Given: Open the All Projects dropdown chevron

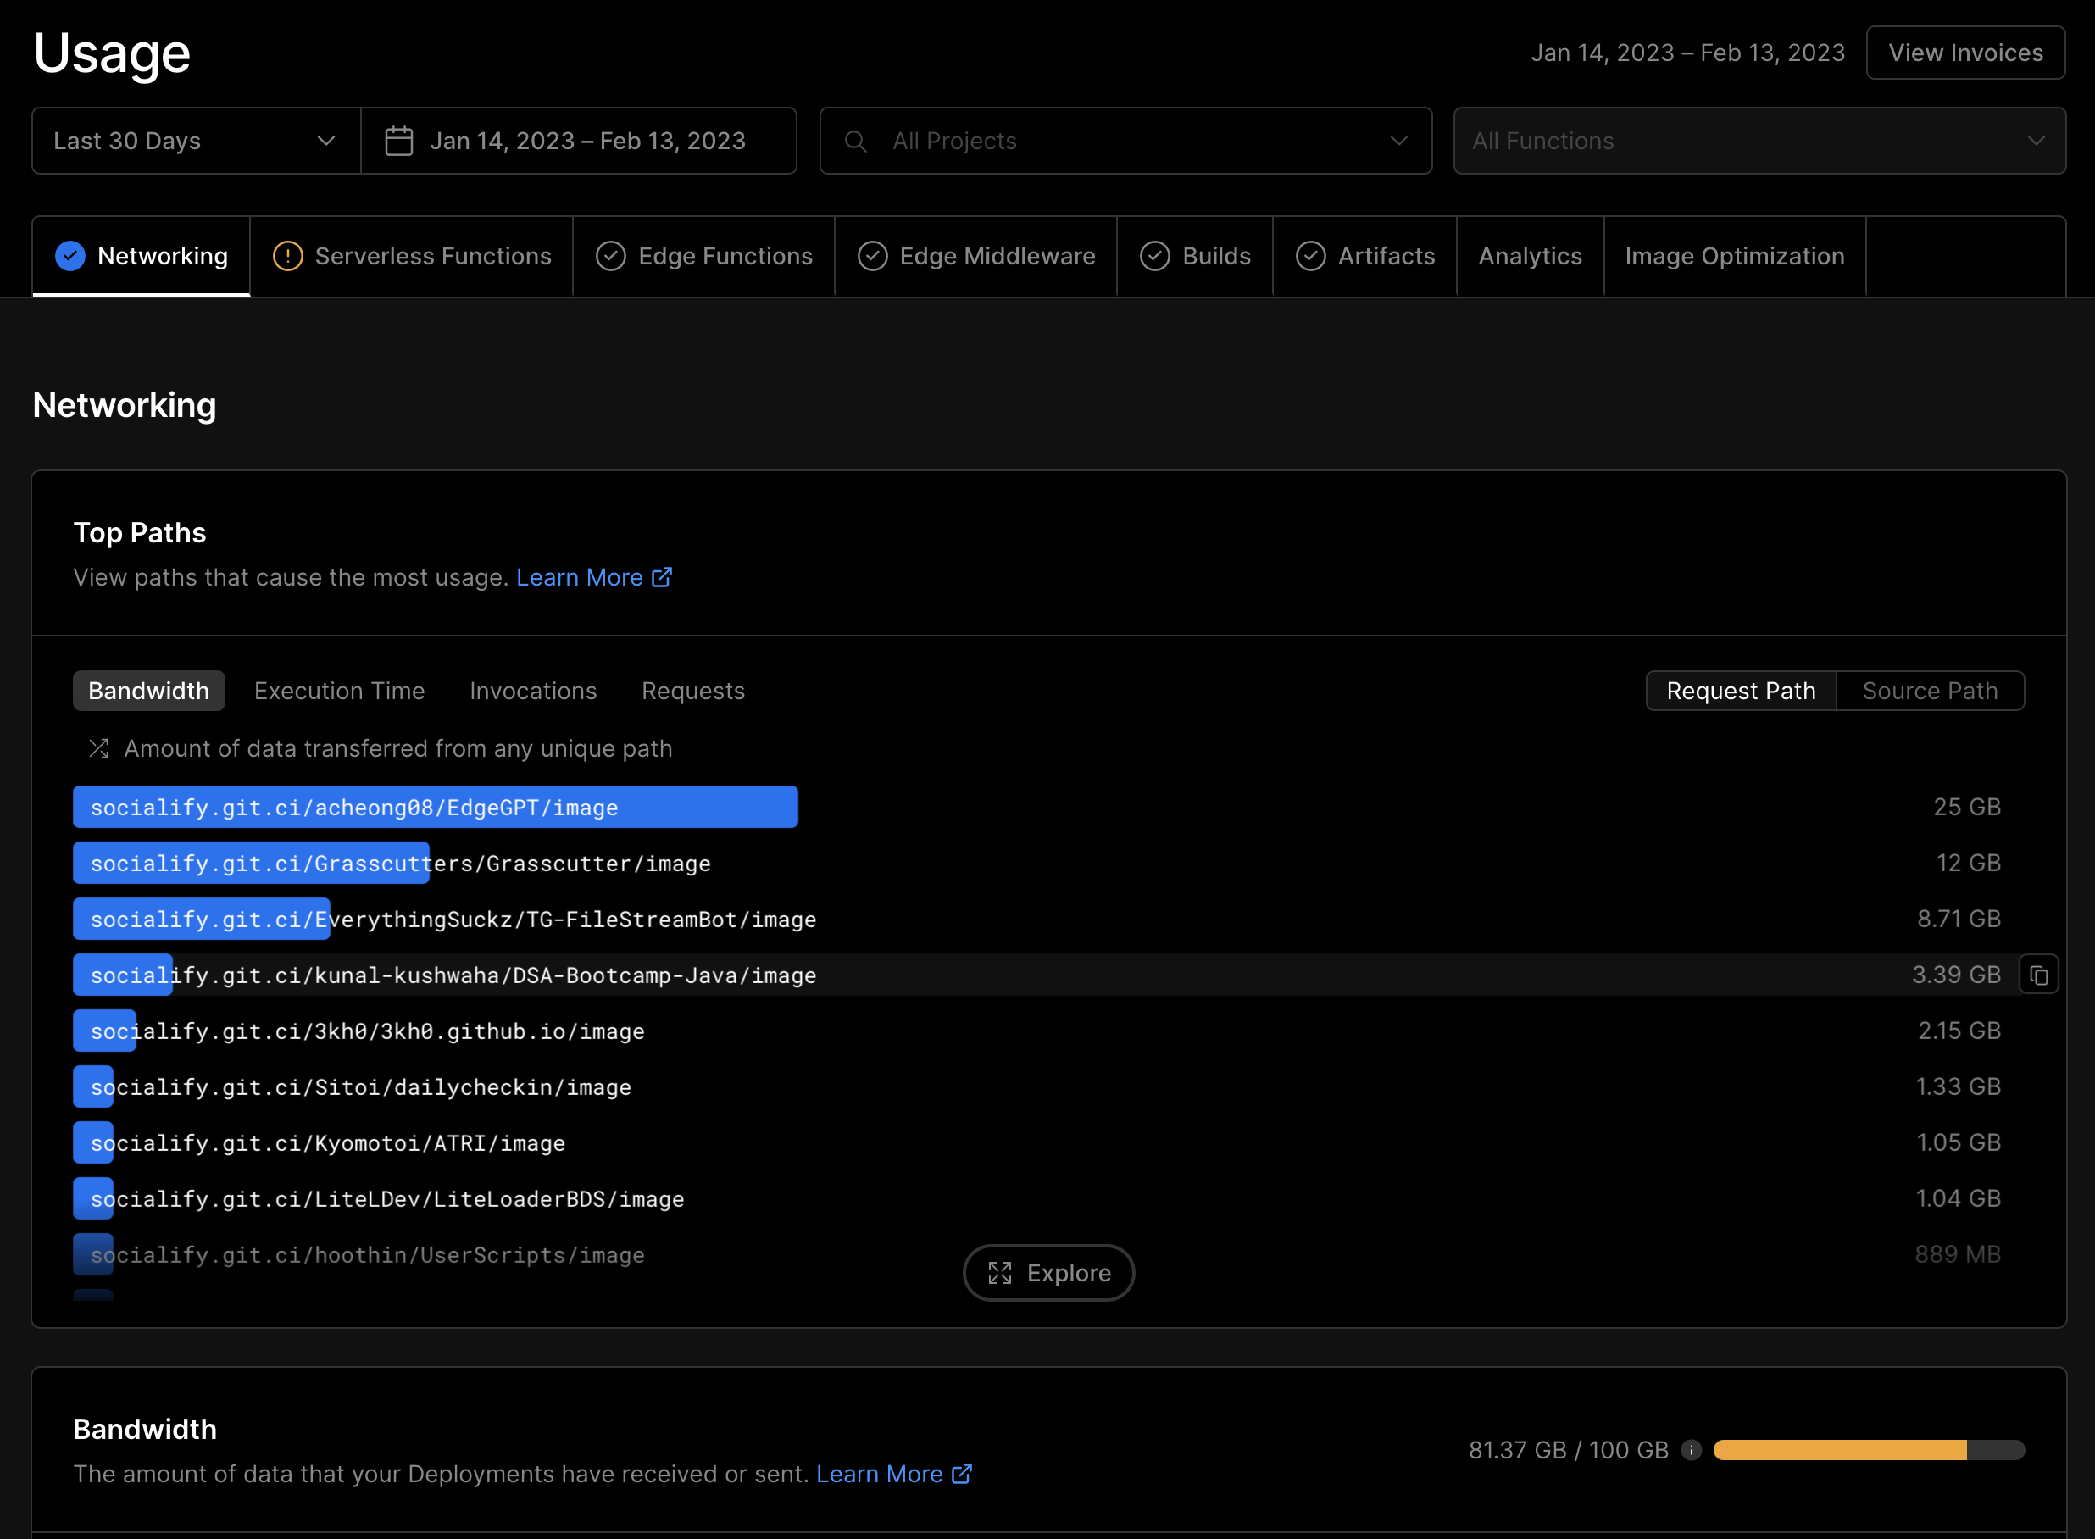Looking at the screenshot, I should 1398,141.
